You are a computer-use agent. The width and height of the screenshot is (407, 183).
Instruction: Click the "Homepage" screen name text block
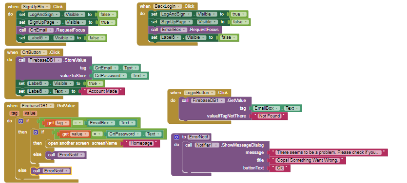click(141, 143)
